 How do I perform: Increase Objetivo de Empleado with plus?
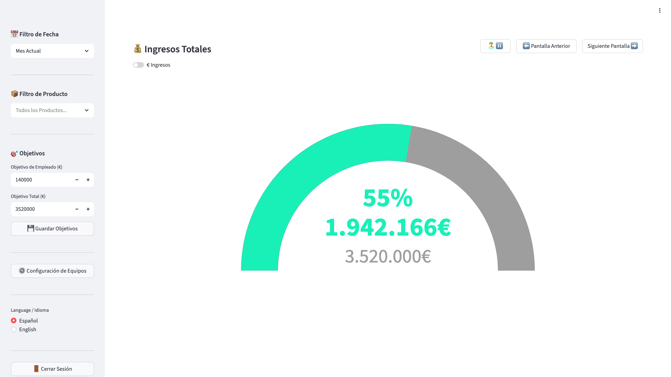click(88, 180)
